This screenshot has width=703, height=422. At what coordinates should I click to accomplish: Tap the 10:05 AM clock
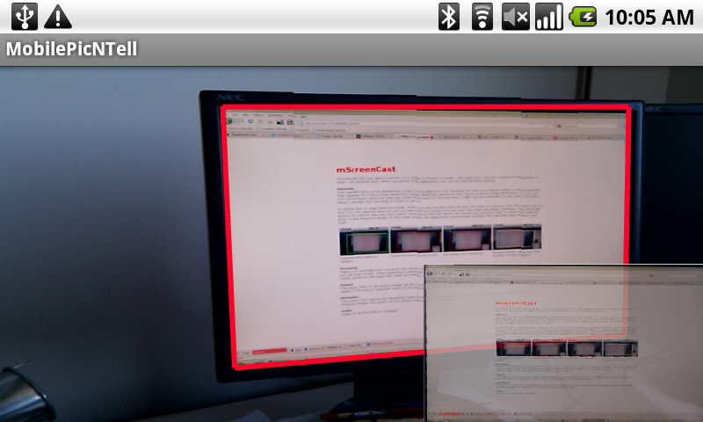tap(649, 18)
